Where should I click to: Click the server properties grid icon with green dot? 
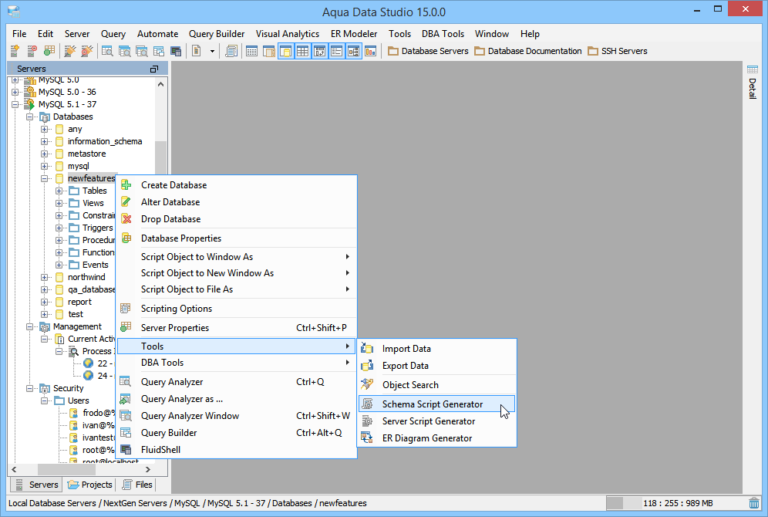point(49,50)
